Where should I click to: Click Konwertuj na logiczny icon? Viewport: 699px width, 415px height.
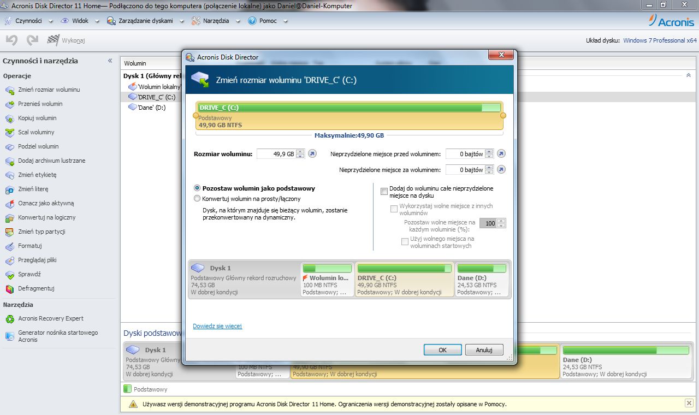coord(9,217)
